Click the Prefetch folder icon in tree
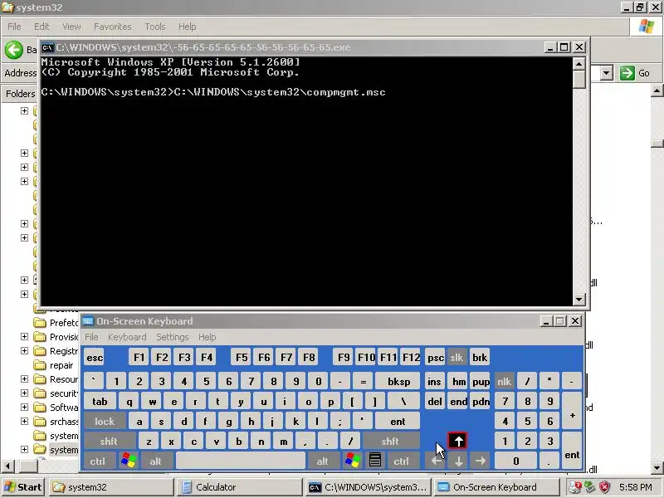The width and height of the screenshot is (664, 498). pyautogui.click(x=39, y=323)
